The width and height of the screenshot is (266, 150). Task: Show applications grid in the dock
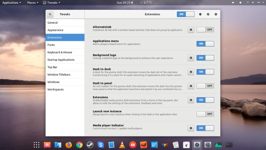pyautogui.click(x=37, y=145)
